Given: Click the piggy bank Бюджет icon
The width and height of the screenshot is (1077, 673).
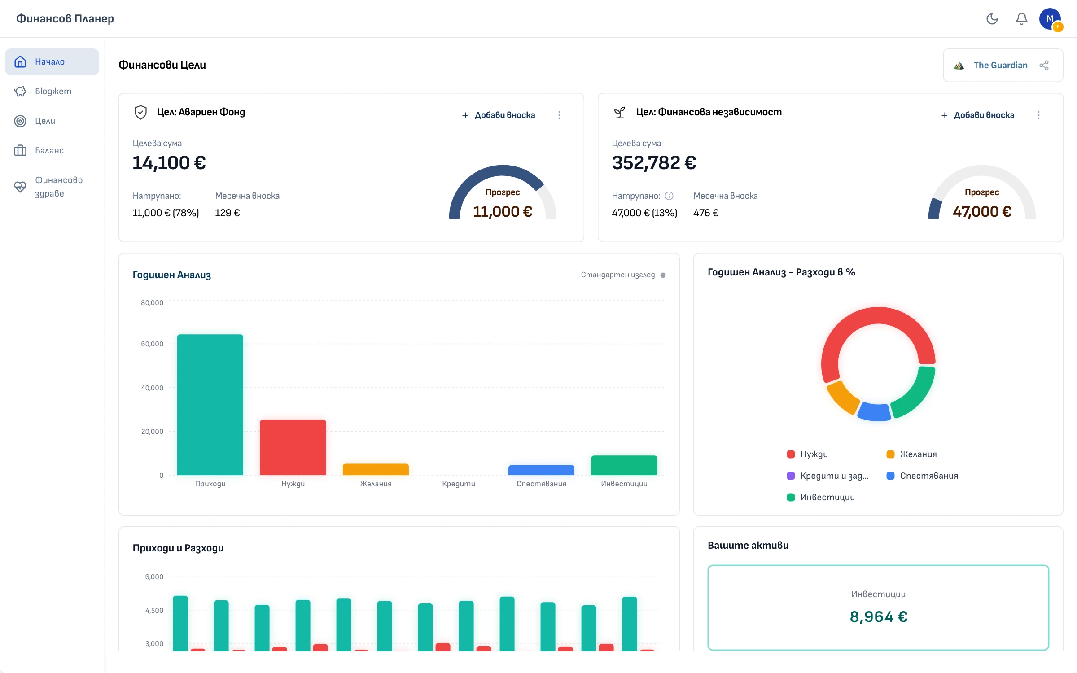Looking at the screenshot, I should [20, 91].
